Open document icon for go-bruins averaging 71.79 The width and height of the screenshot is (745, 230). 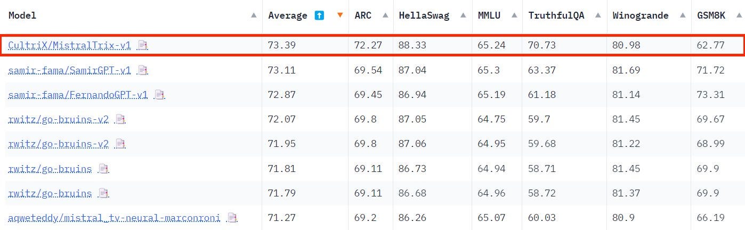[x=103, y=193]
